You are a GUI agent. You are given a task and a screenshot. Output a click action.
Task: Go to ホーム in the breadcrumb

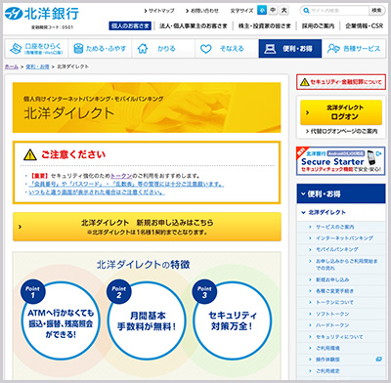[12, 66]
